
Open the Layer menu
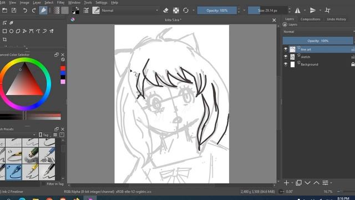37,2
